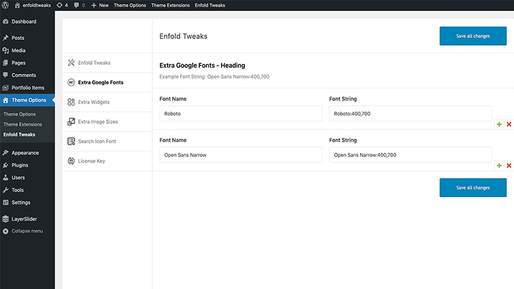Switch to the Search Icon Font tab

[x=107, y=141]
